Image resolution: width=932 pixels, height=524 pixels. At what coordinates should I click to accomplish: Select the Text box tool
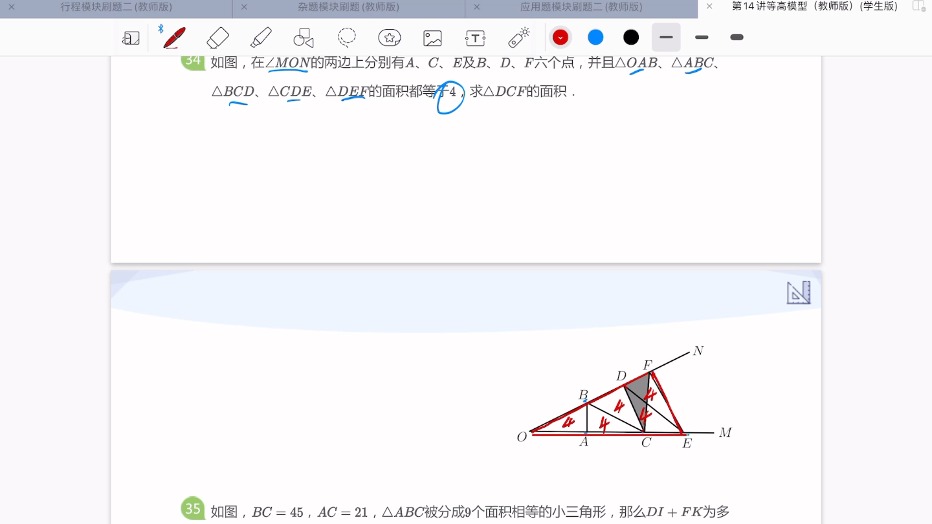pos(475,38)
